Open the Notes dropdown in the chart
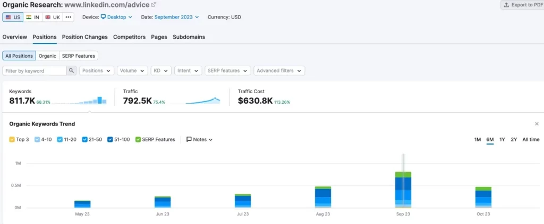 click(x=200, y=140)
